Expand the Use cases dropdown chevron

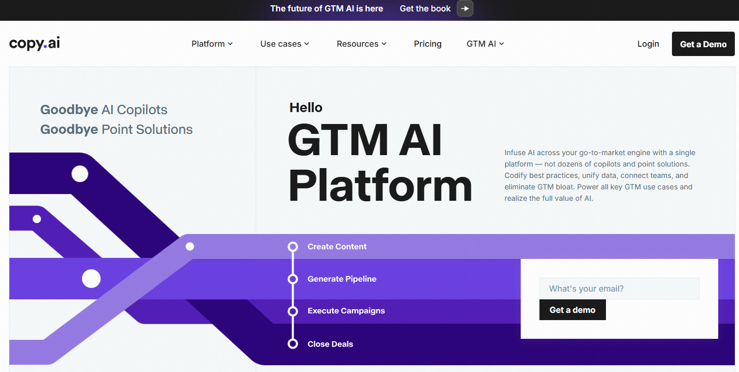[307, 44]
